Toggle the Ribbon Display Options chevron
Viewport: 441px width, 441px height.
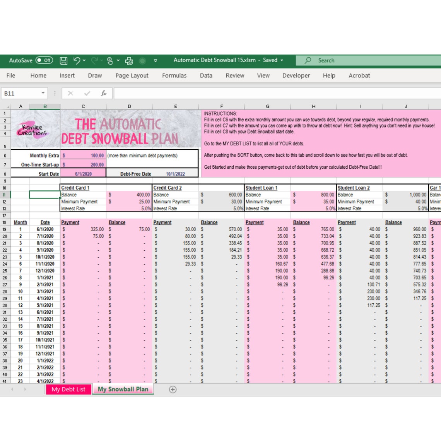point(156,60)
